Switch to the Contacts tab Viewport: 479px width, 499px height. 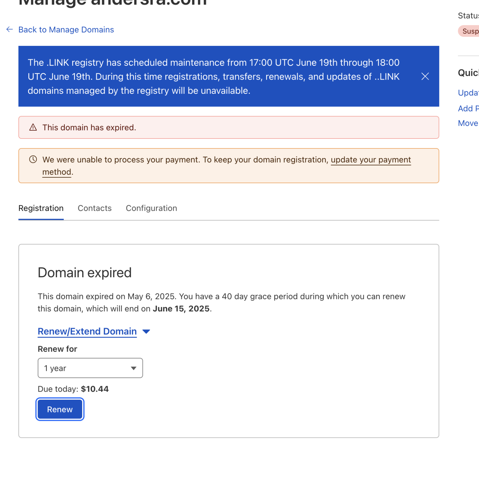95,208
